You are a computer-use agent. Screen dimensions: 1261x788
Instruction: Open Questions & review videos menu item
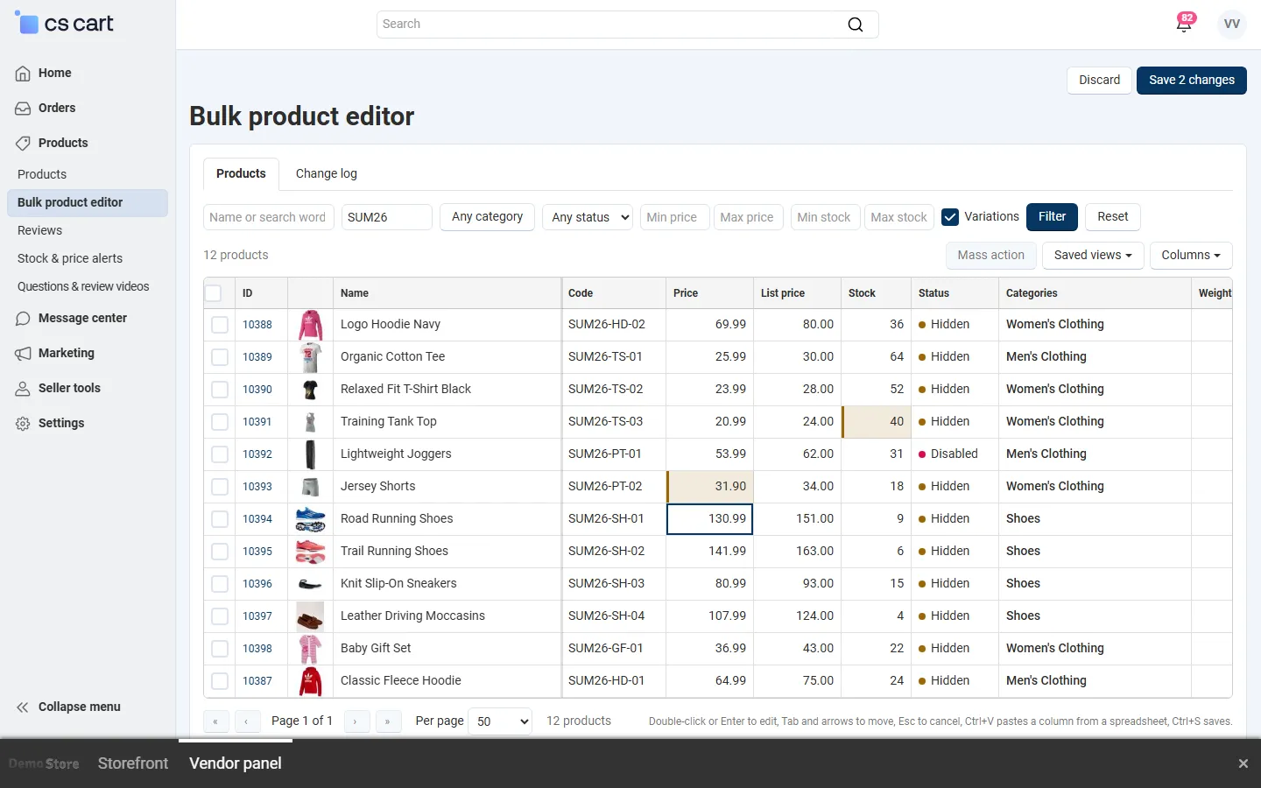pos(83,287)
